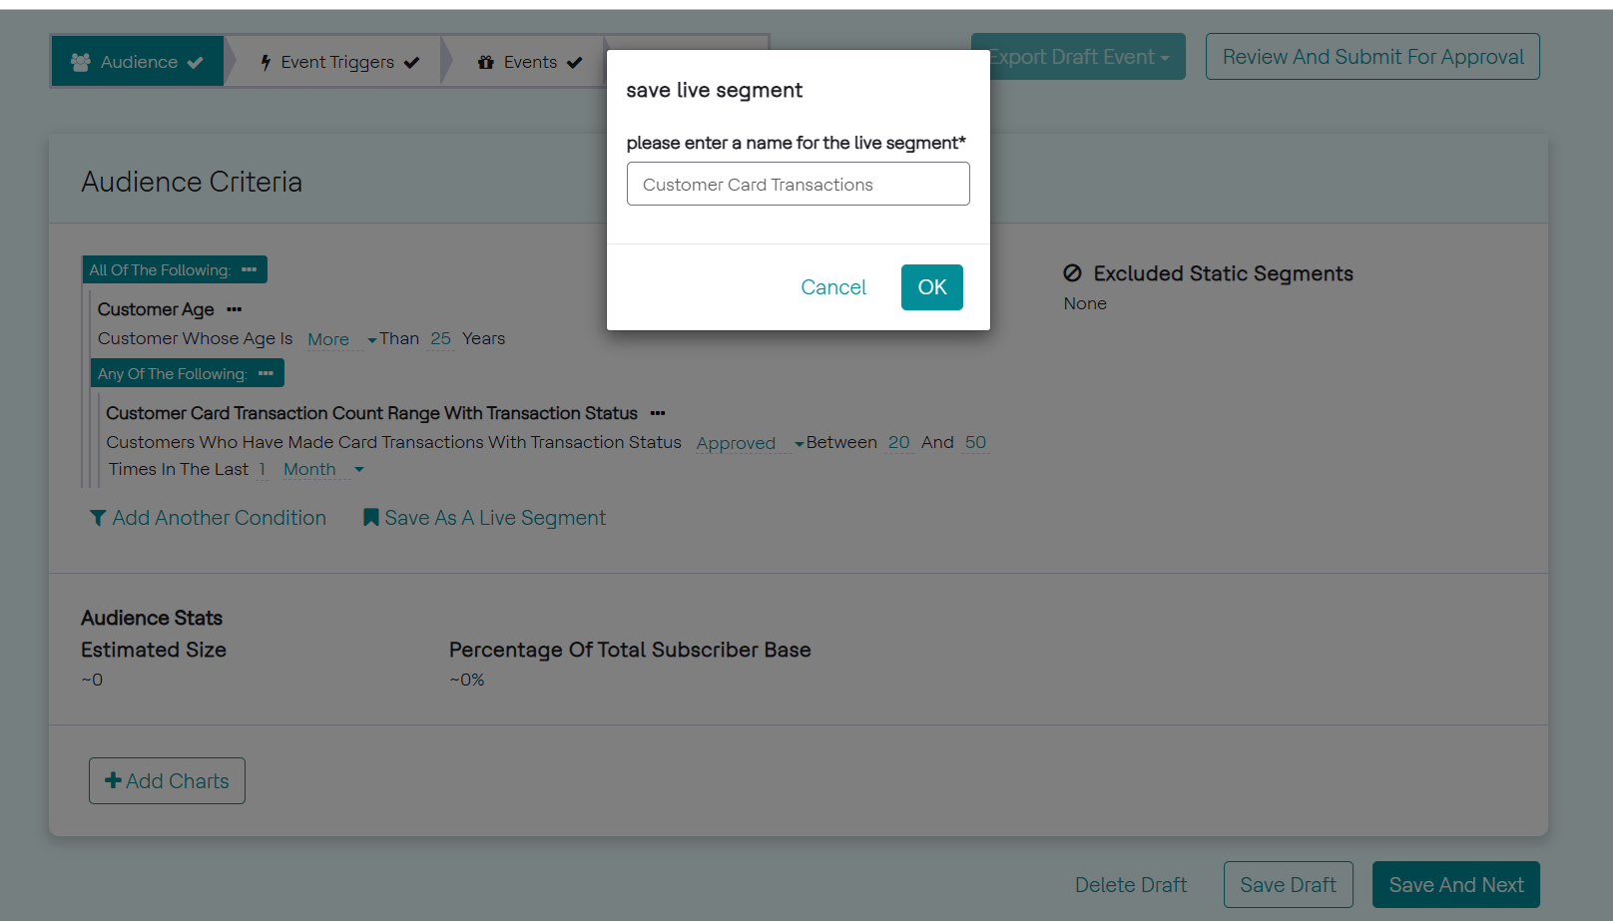Click Review And Submit For Approval

[1372, 57]
